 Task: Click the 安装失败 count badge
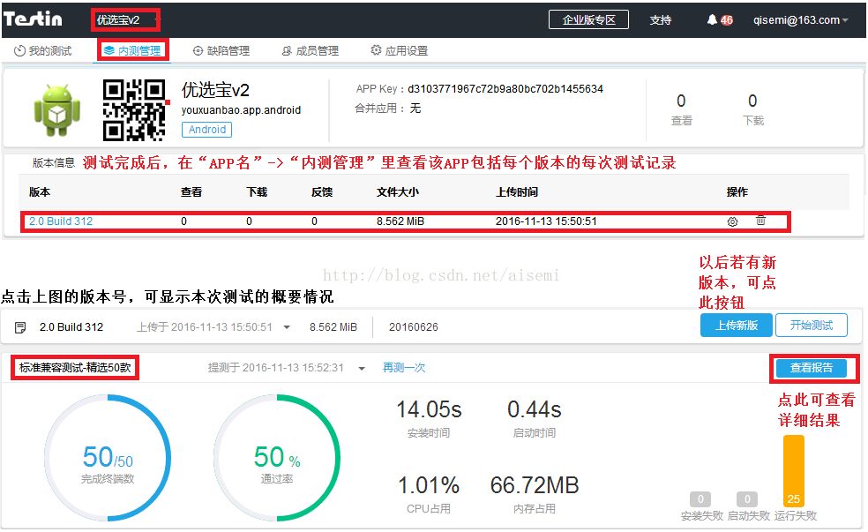click(700, 498)
